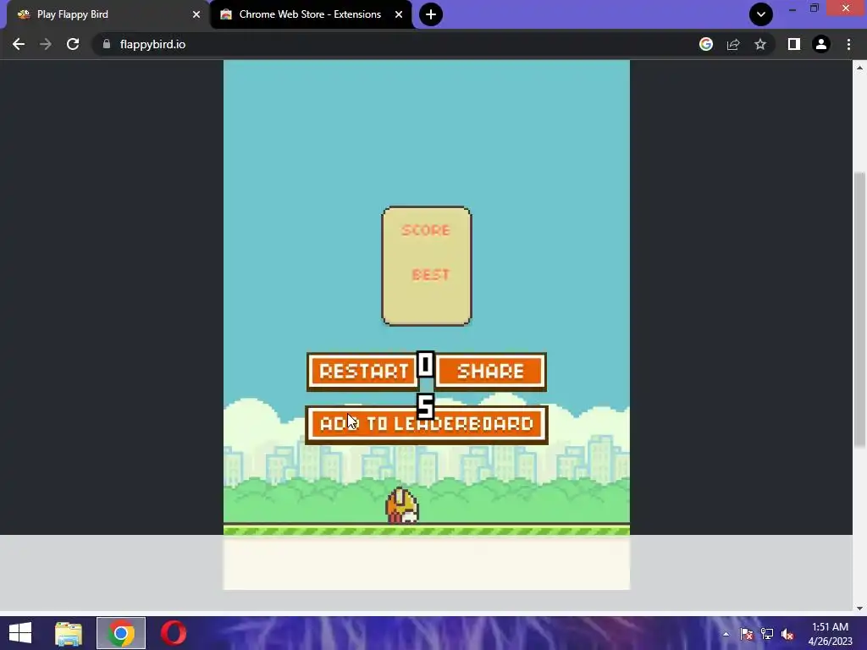The height and width of the screenshot is (650, 867).
Task: Close the Chrome Web Store tab
Action: [x=399, y=14]
